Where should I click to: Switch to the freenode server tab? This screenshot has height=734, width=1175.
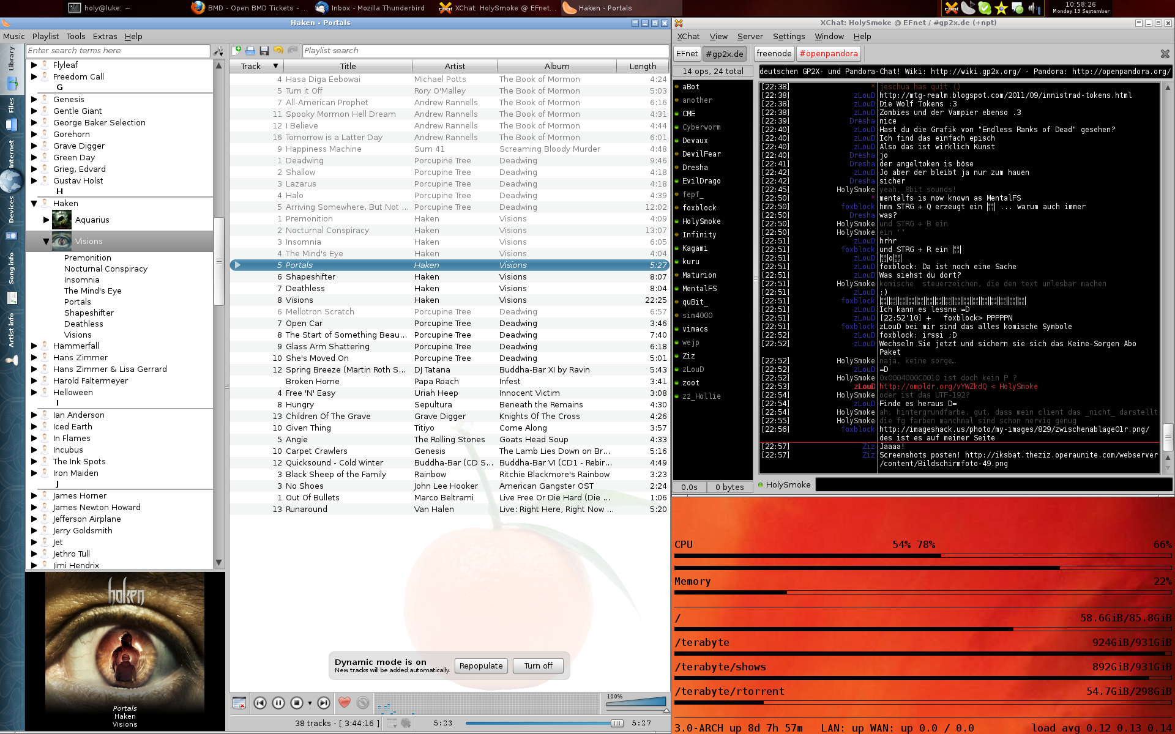tap(774, 54)
